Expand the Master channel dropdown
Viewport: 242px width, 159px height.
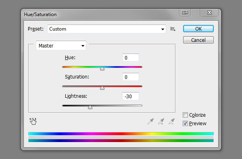click(x=61, y=45)
